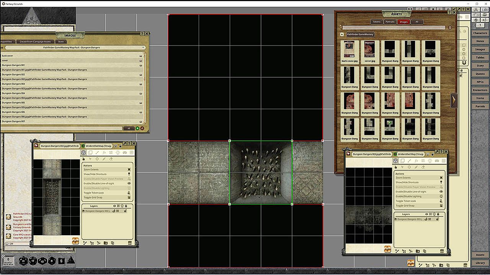Open Dungeon Dangers 002 image tab
The height and width of the screenshot is (275, 490).
(x=59, y=146)
